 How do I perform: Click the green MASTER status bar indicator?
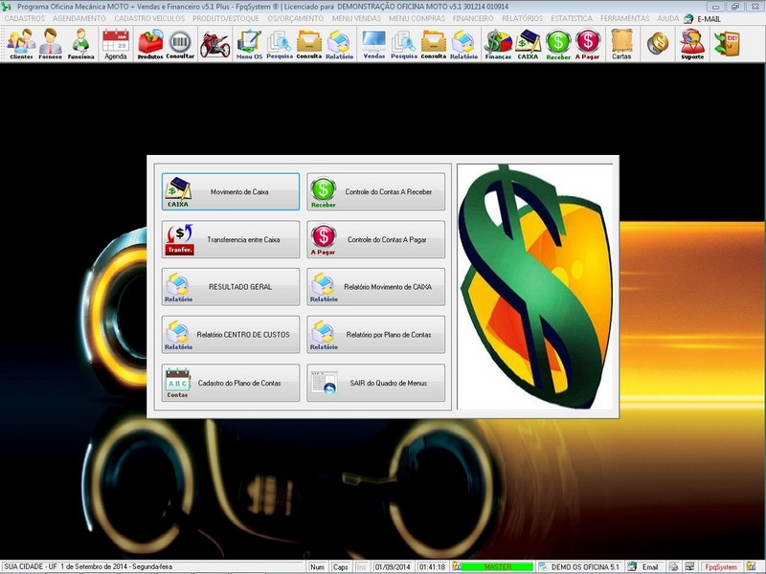(x=497, y=566)
